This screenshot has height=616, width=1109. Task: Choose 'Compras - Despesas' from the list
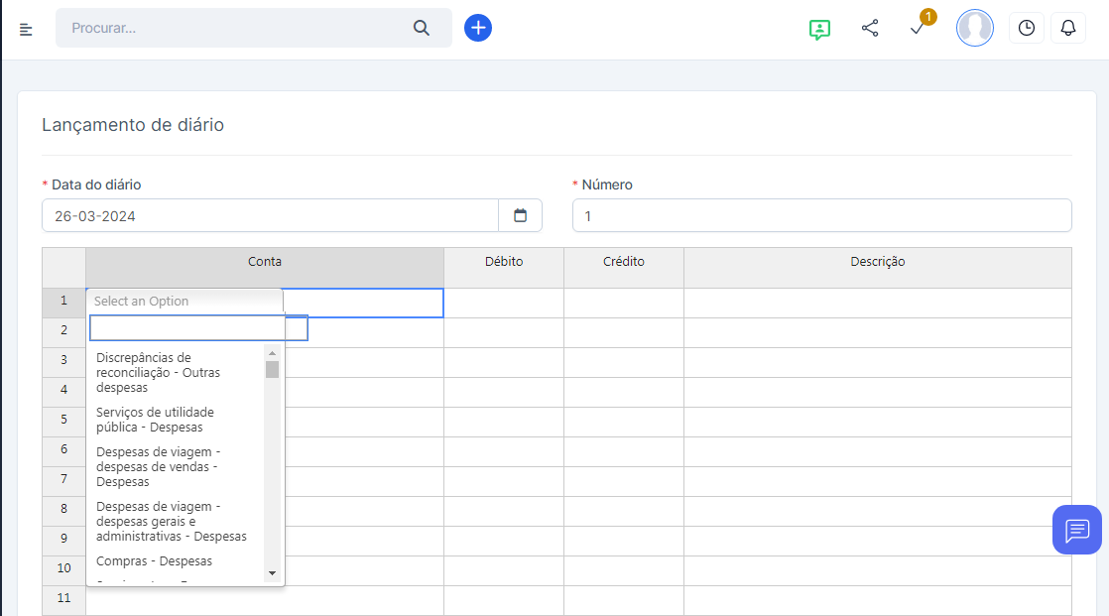tap(154, 561)
